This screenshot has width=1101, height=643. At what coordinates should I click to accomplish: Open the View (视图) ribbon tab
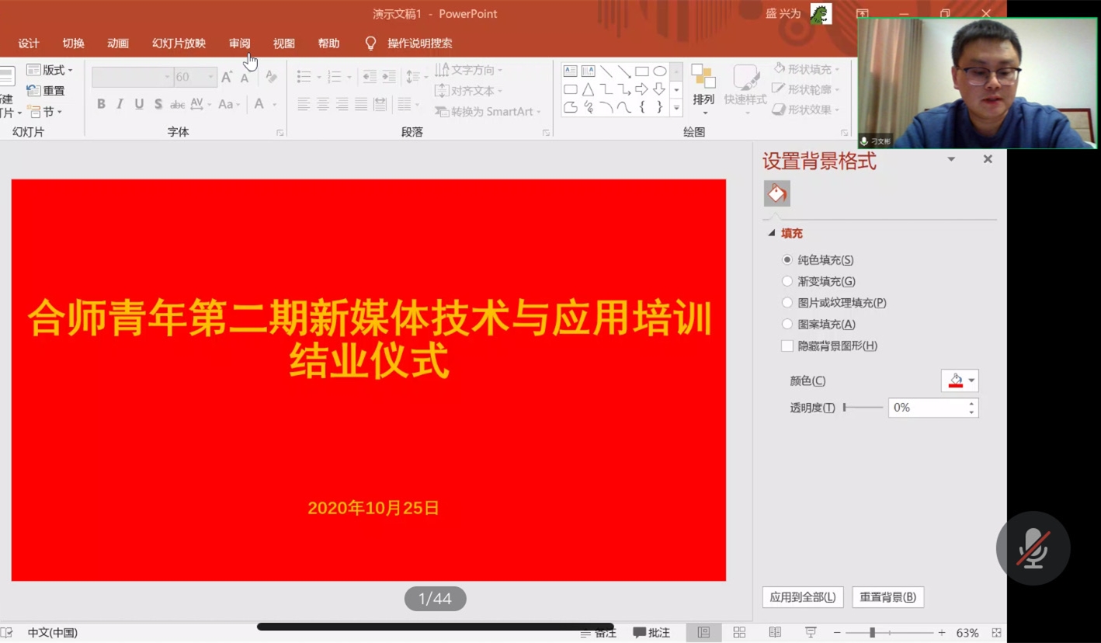[x=284, y=43]
